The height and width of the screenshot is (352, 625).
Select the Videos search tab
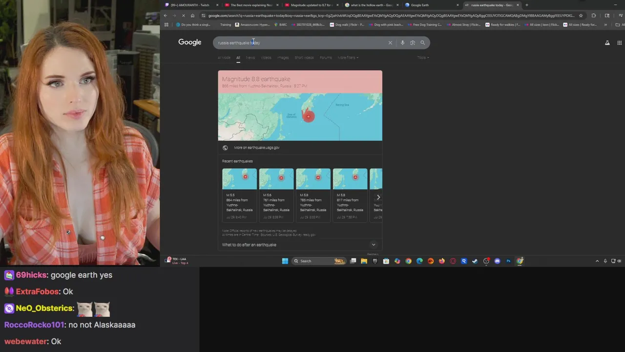[266, 58]
